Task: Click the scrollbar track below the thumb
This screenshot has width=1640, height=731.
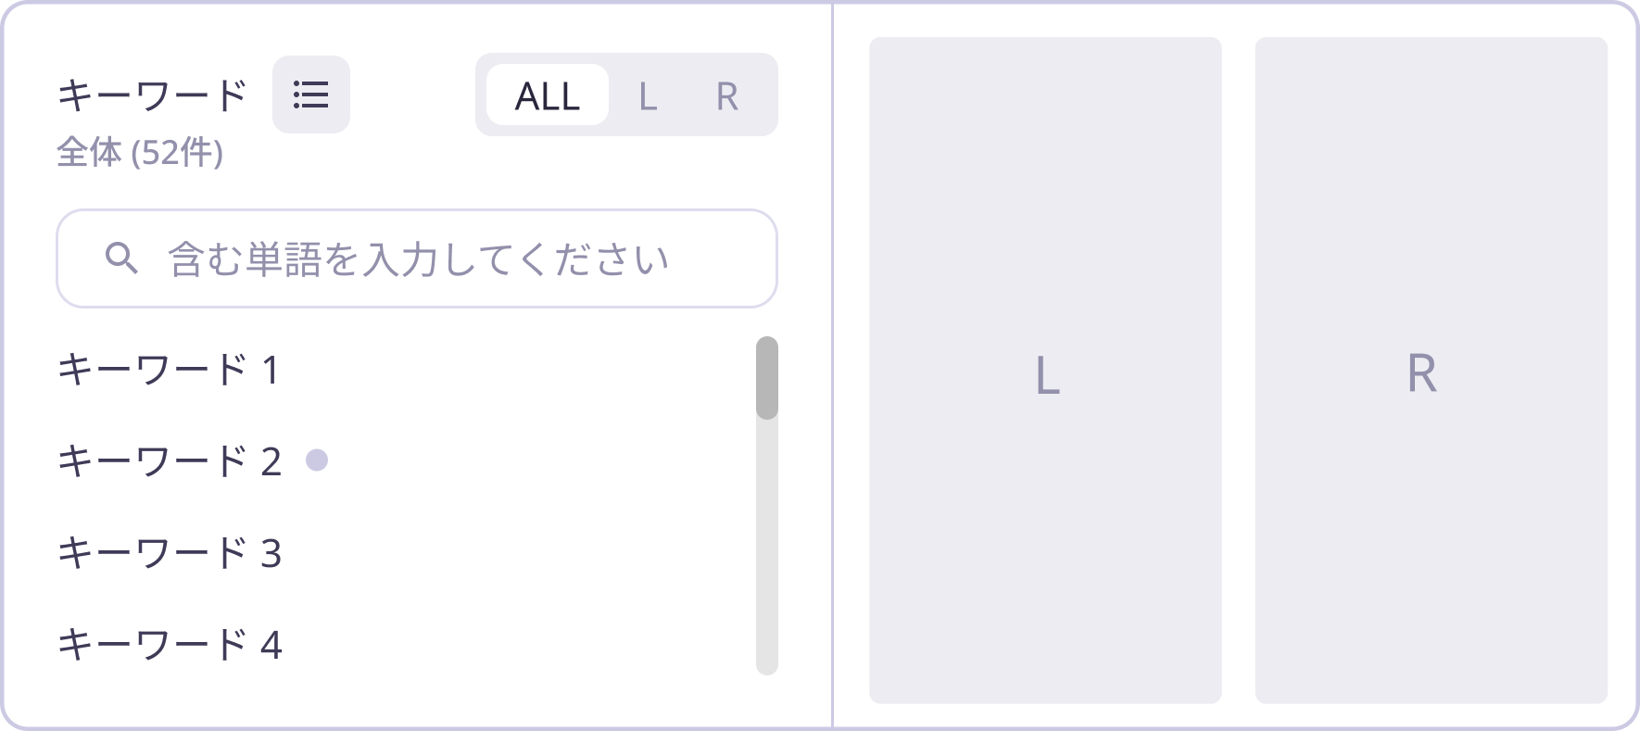Action: click(x=766, y=556)
